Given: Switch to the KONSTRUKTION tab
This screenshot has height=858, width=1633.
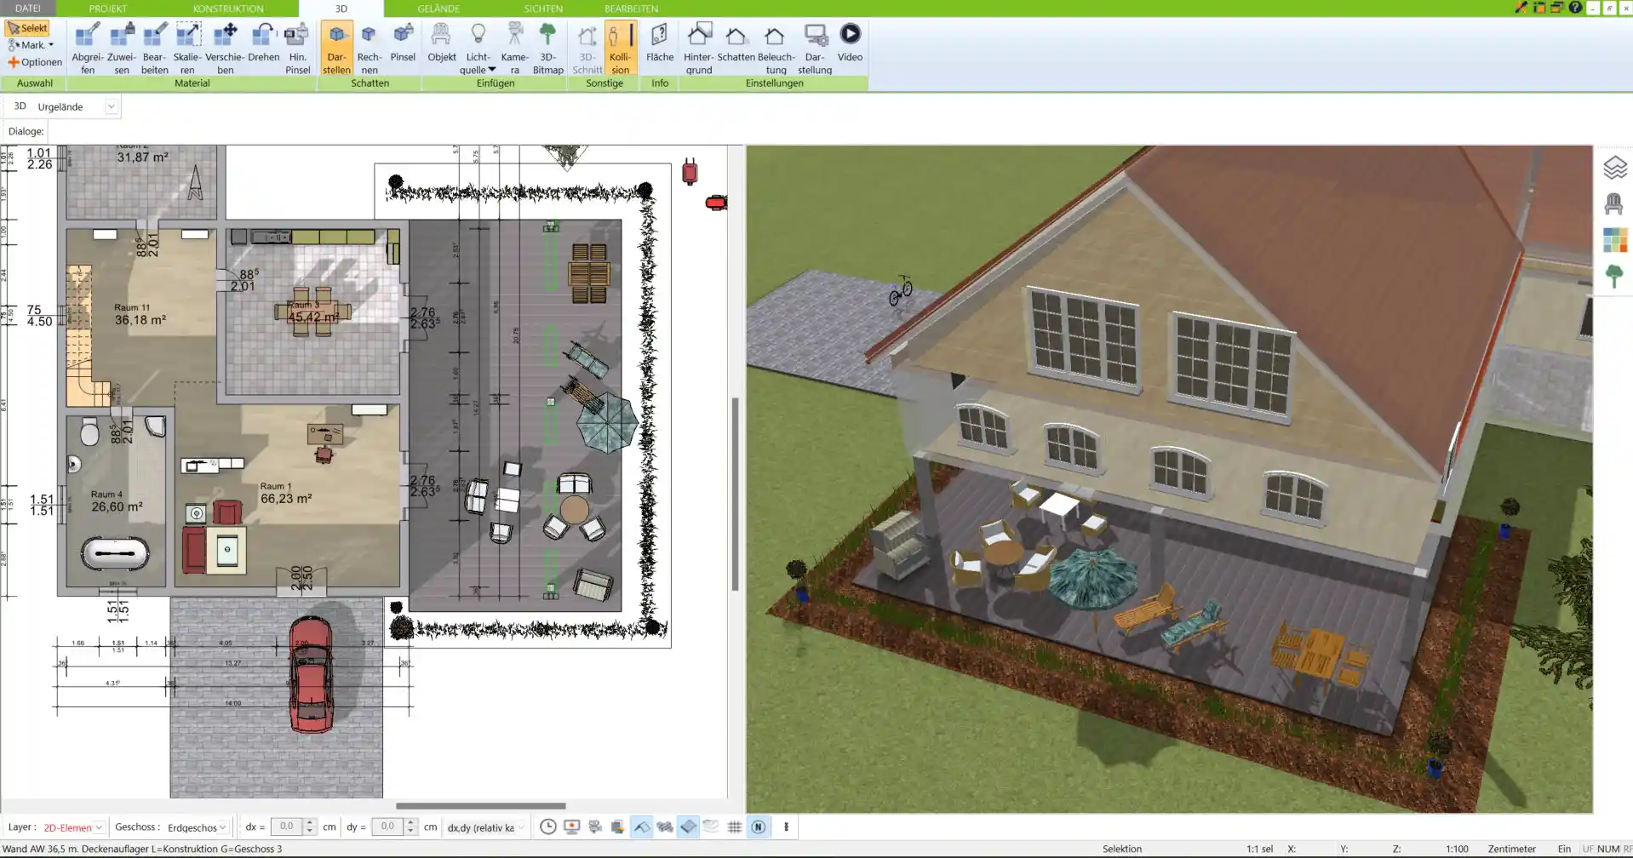Looking at the screenshot, I should click(x=228, y=9).
